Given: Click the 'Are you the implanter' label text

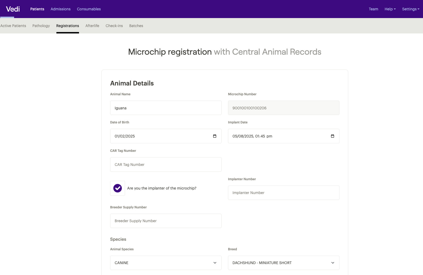Looking at the screenshot, I should 162,188.
